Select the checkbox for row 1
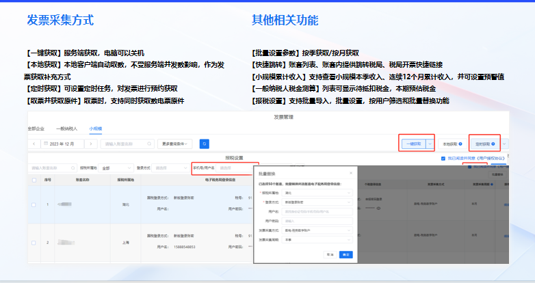The image size is (535, 283). click(x=34, y=204)
